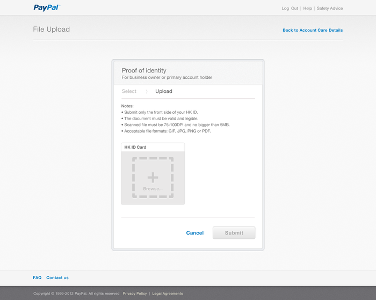Click the Proof of identity heading

[x=144, y=70]
